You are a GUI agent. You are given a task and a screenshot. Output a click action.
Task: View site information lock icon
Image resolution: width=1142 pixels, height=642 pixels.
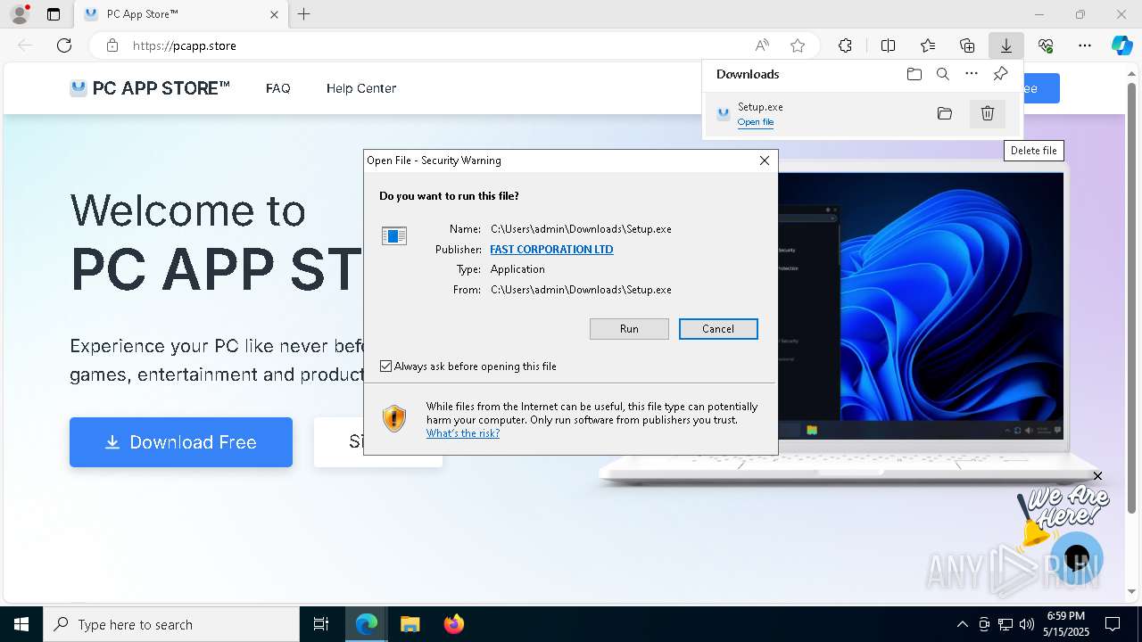(x=112, y=45)
